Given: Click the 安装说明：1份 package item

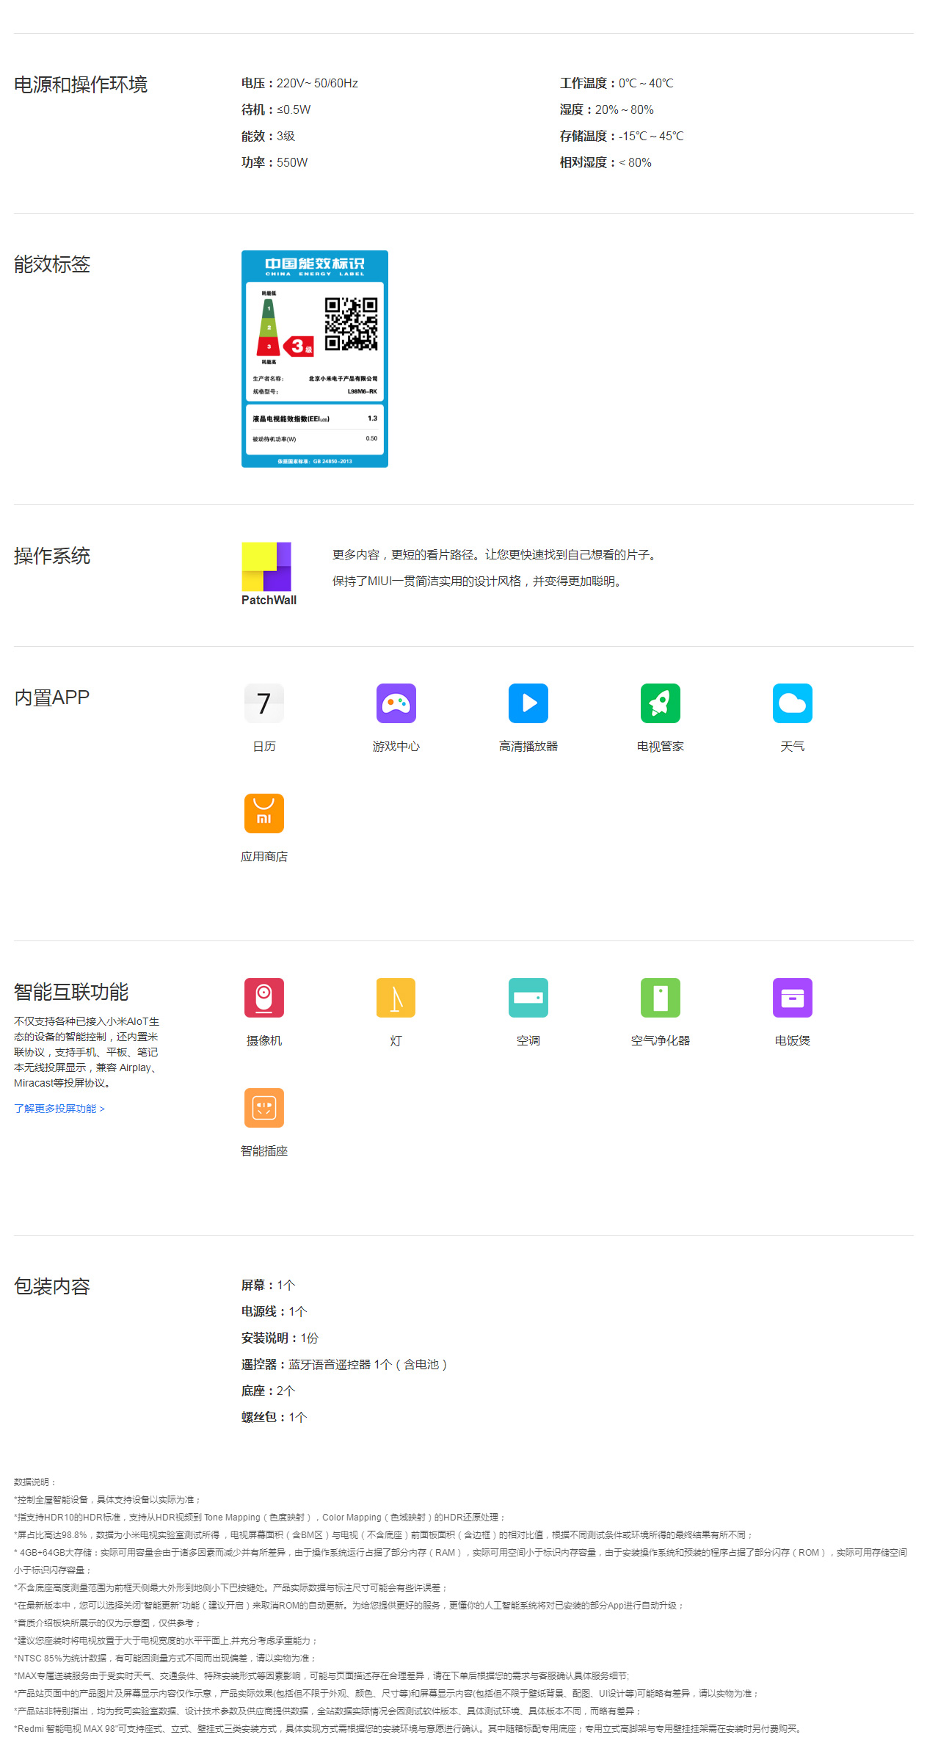Looking at the screenshot, I should point(280,1338).
